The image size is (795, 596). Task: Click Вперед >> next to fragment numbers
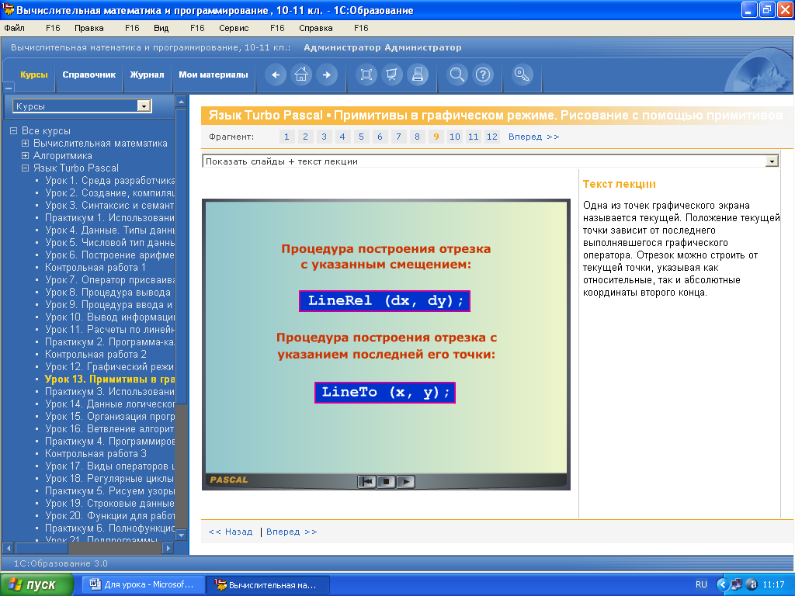tap(534, 137)
